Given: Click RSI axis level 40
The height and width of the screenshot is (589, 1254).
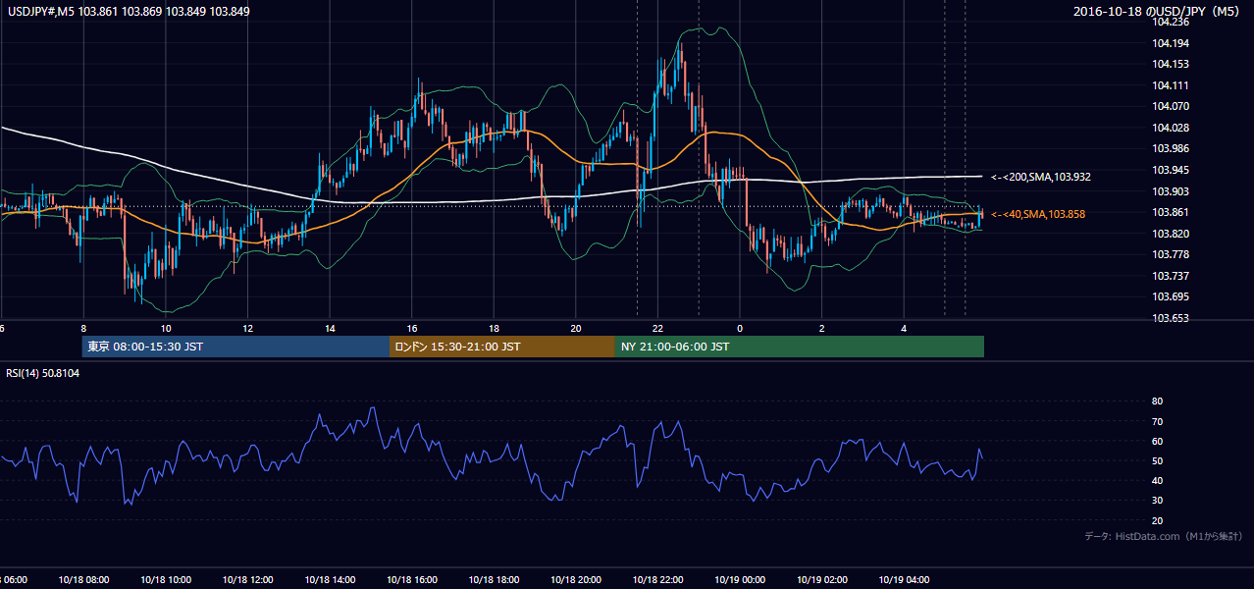Looking at the screenshot, I should pos(1157,481).
